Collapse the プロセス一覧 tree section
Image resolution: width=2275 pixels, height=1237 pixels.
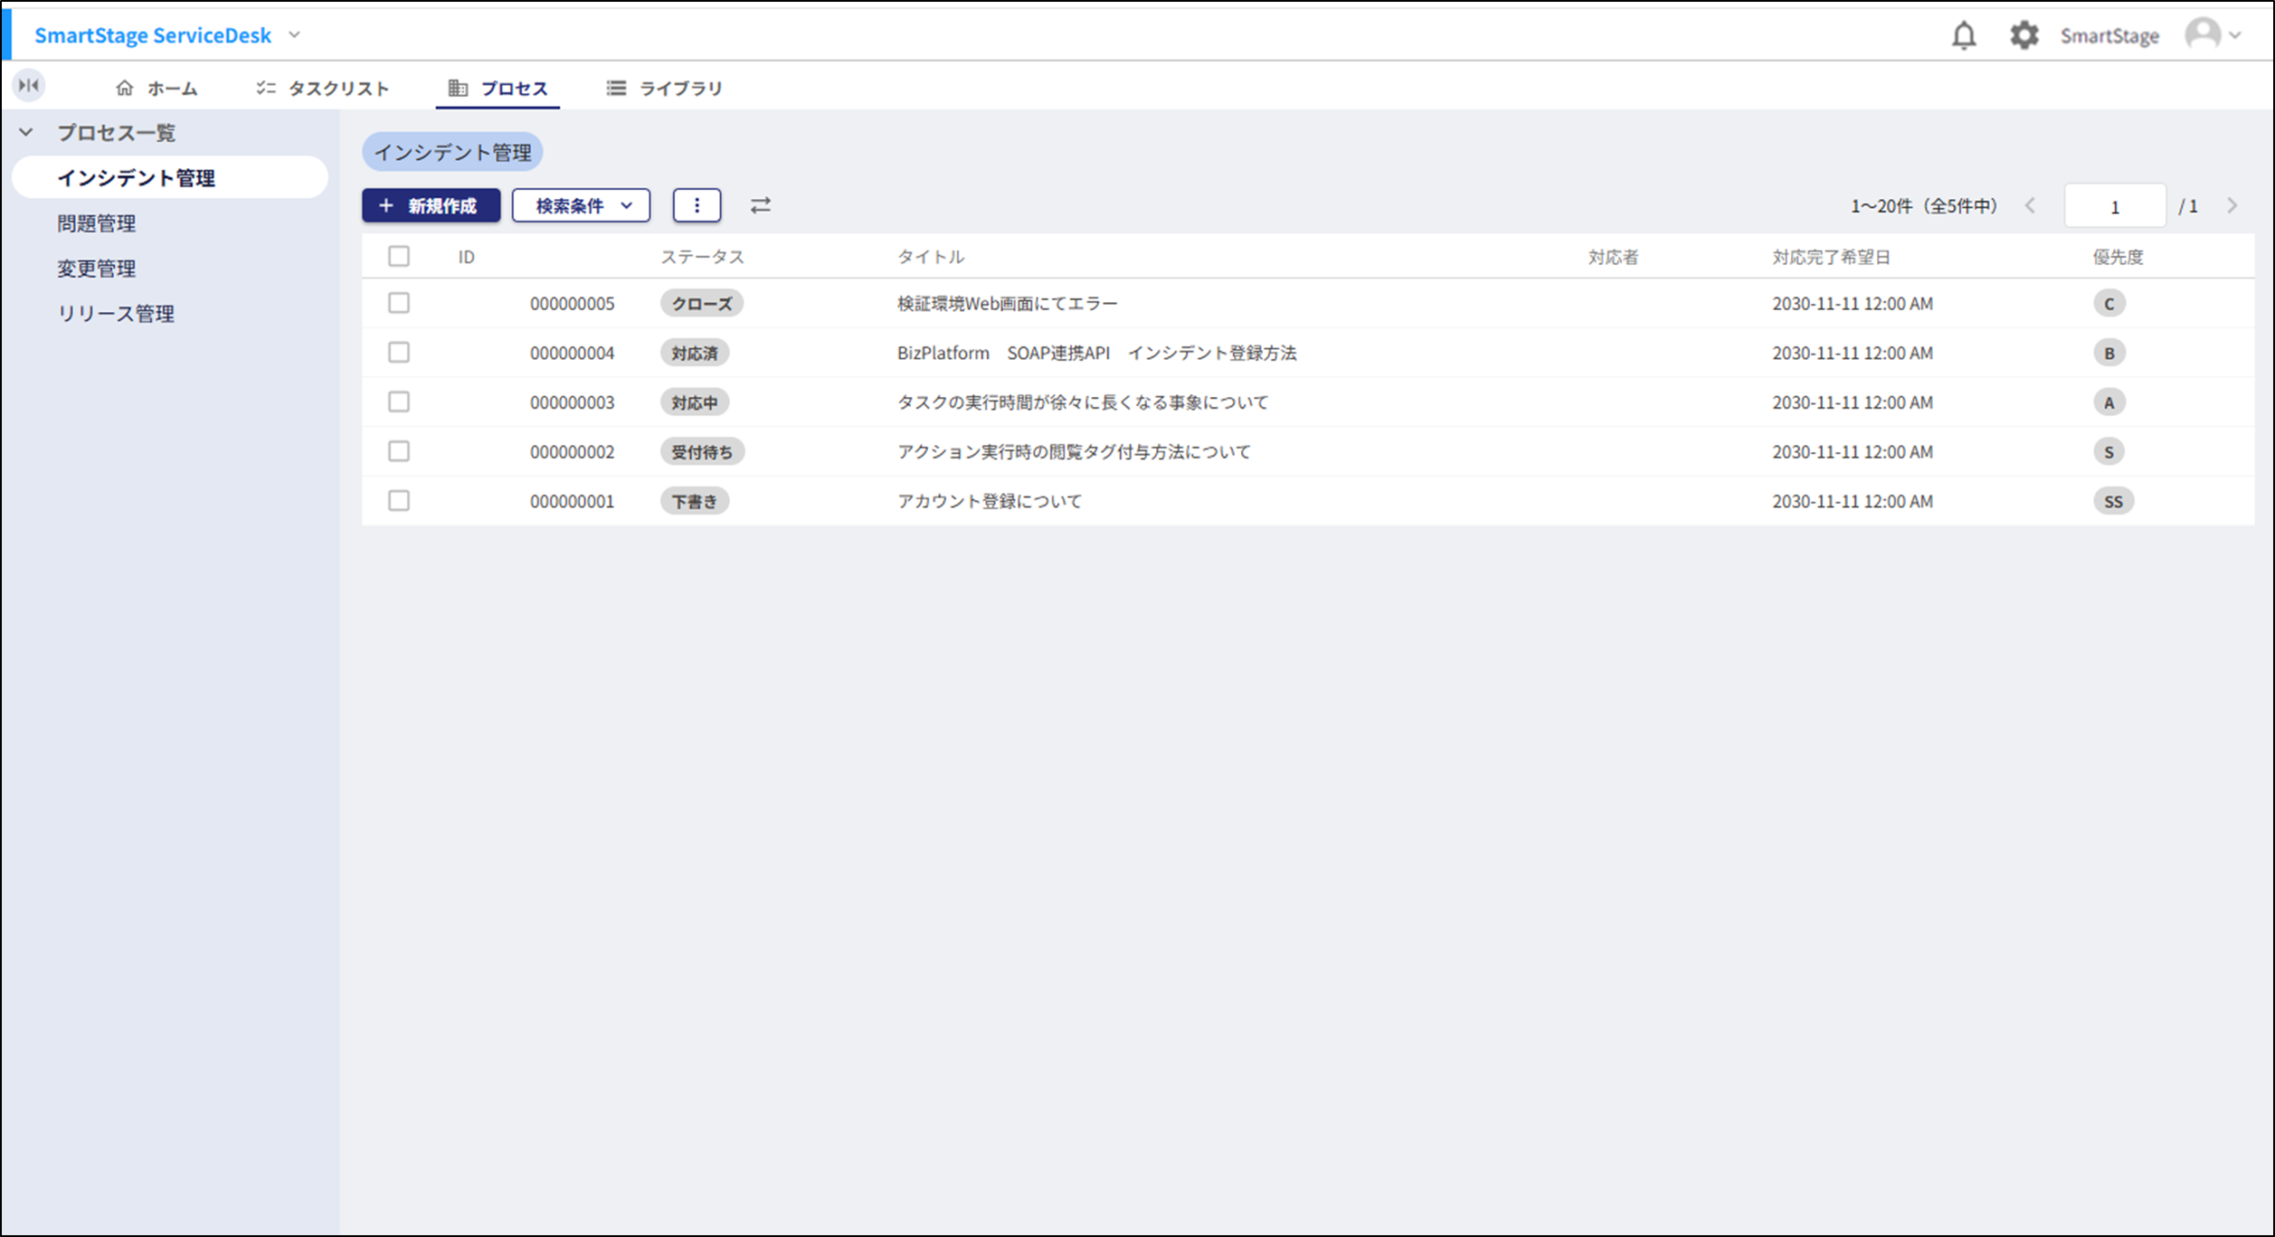click(x=26, y=133)
